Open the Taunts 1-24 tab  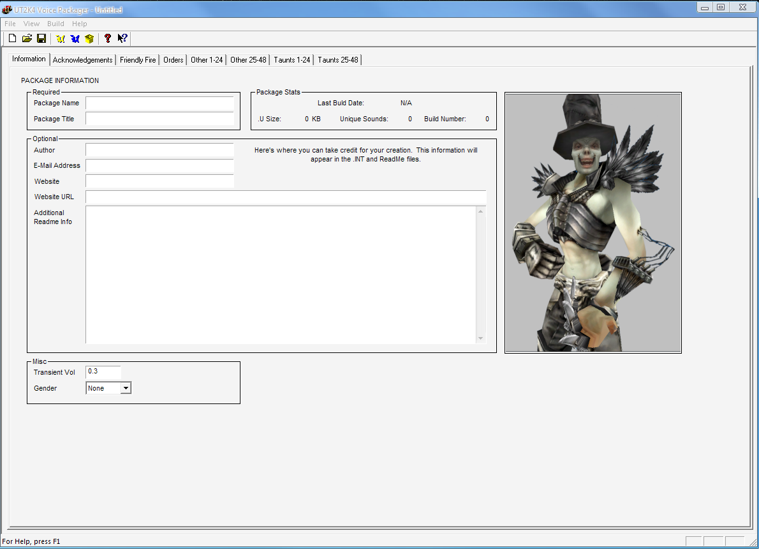click(291, 60)
